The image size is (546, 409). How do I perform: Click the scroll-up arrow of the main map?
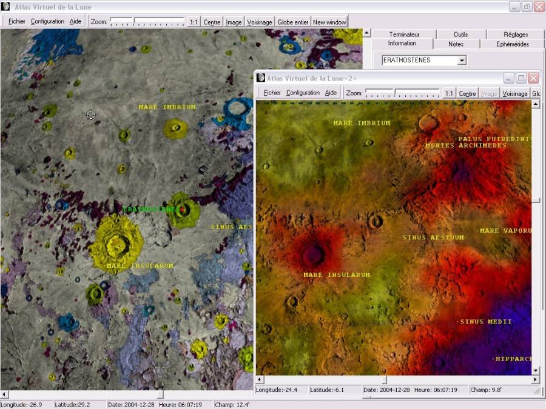pyautogui.click(x=366, y=33)
